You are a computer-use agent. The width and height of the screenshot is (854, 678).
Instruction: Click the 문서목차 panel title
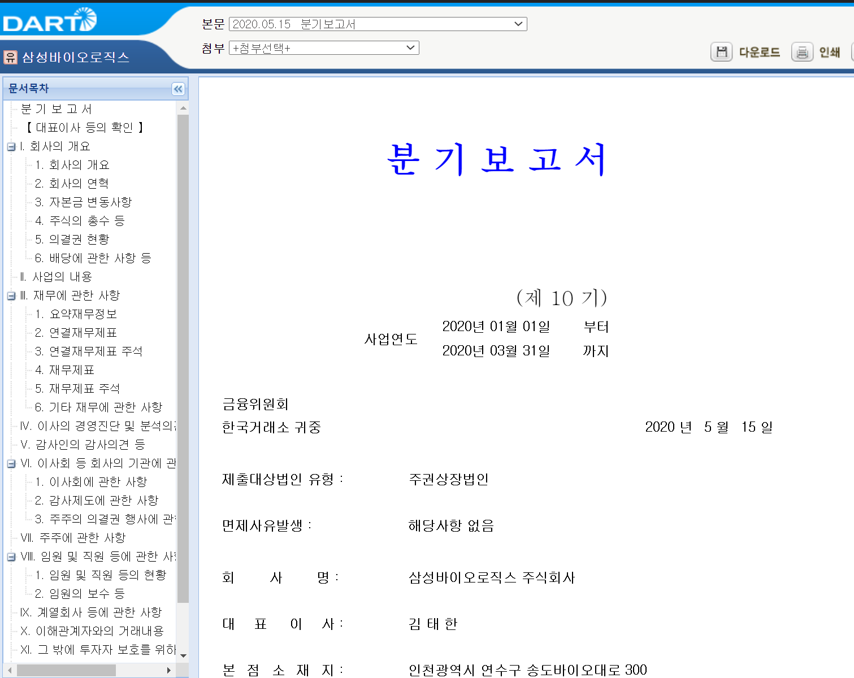point(29,88)
